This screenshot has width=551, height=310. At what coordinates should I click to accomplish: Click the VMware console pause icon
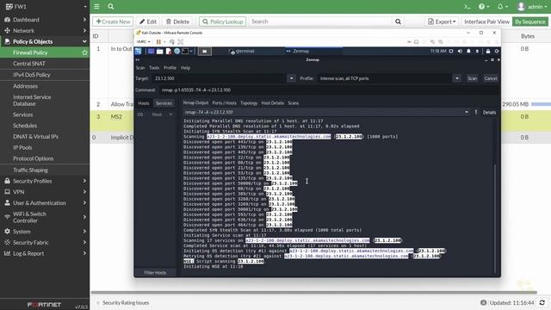[x=158, y=41]
